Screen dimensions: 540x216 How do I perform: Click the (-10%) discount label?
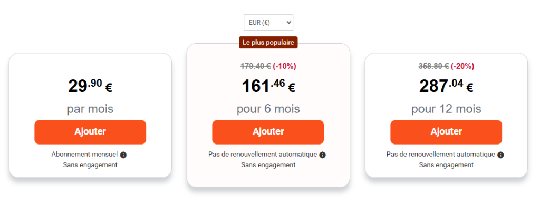pyautogui.click(x=284, y=66)
